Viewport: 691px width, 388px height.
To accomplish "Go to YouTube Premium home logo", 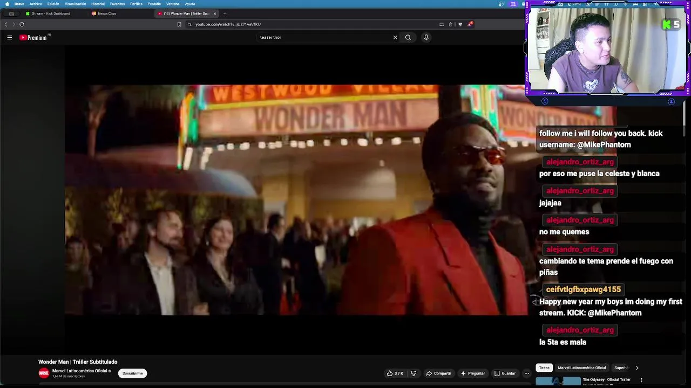I will [33, 37].
